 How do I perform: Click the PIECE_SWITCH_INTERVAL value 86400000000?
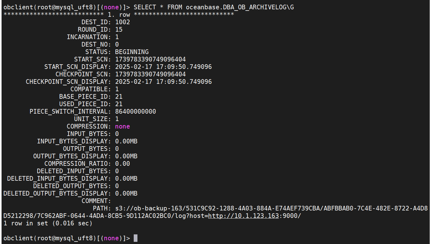[136, 111]
